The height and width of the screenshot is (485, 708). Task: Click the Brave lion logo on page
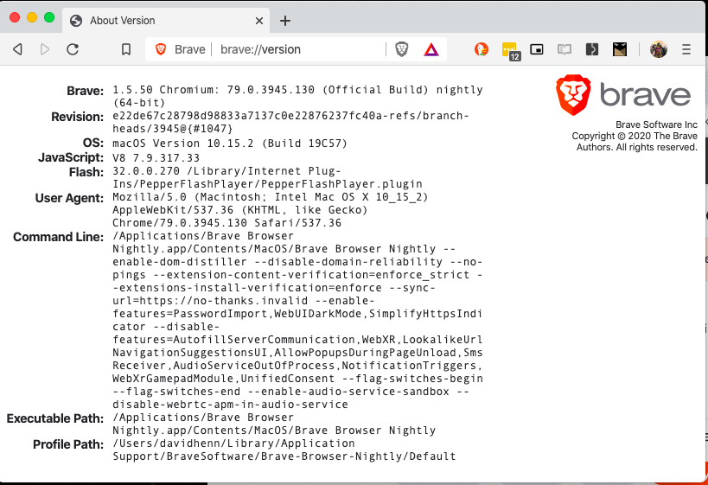pos(573,95)
